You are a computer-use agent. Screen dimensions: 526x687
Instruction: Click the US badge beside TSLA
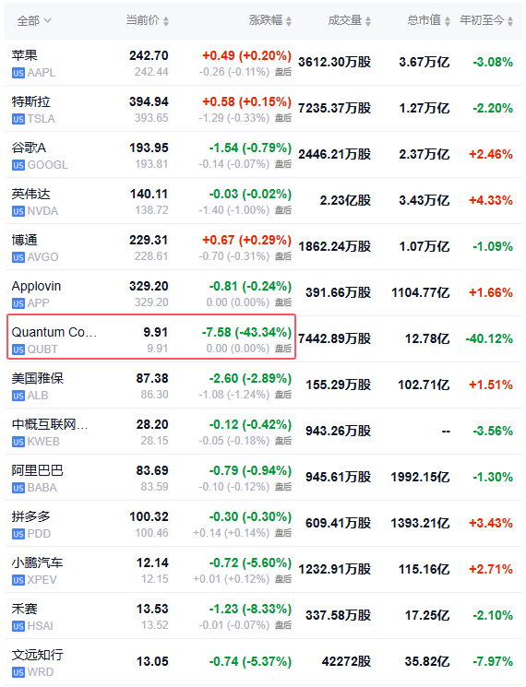point(18,119)
